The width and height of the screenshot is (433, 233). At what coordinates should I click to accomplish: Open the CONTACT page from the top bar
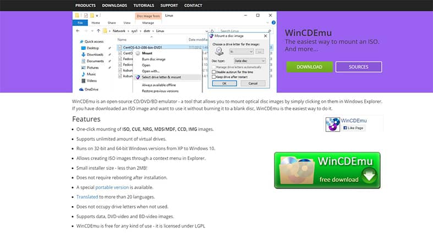coord(193,5)
